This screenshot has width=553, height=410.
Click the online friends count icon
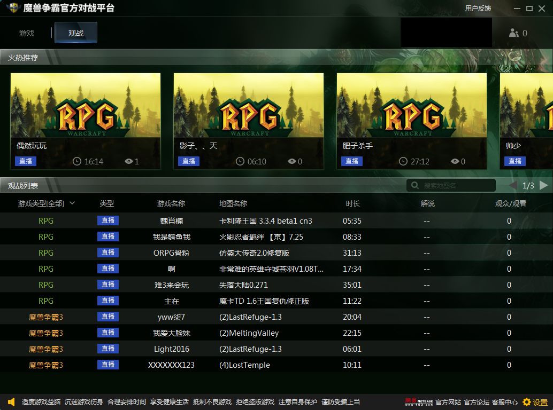[x=514, y=33]
